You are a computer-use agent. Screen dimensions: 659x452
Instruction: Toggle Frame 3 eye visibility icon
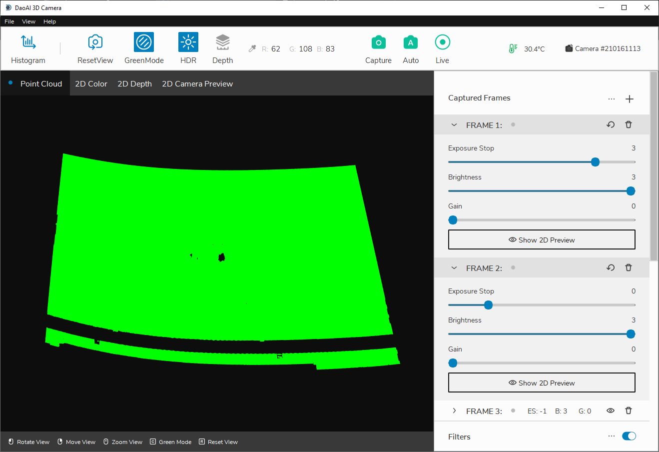(611, 411)
